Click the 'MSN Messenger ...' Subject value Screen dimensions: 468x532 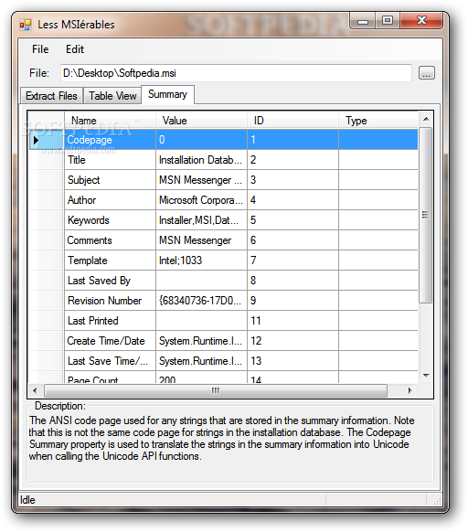coord(202,180)
